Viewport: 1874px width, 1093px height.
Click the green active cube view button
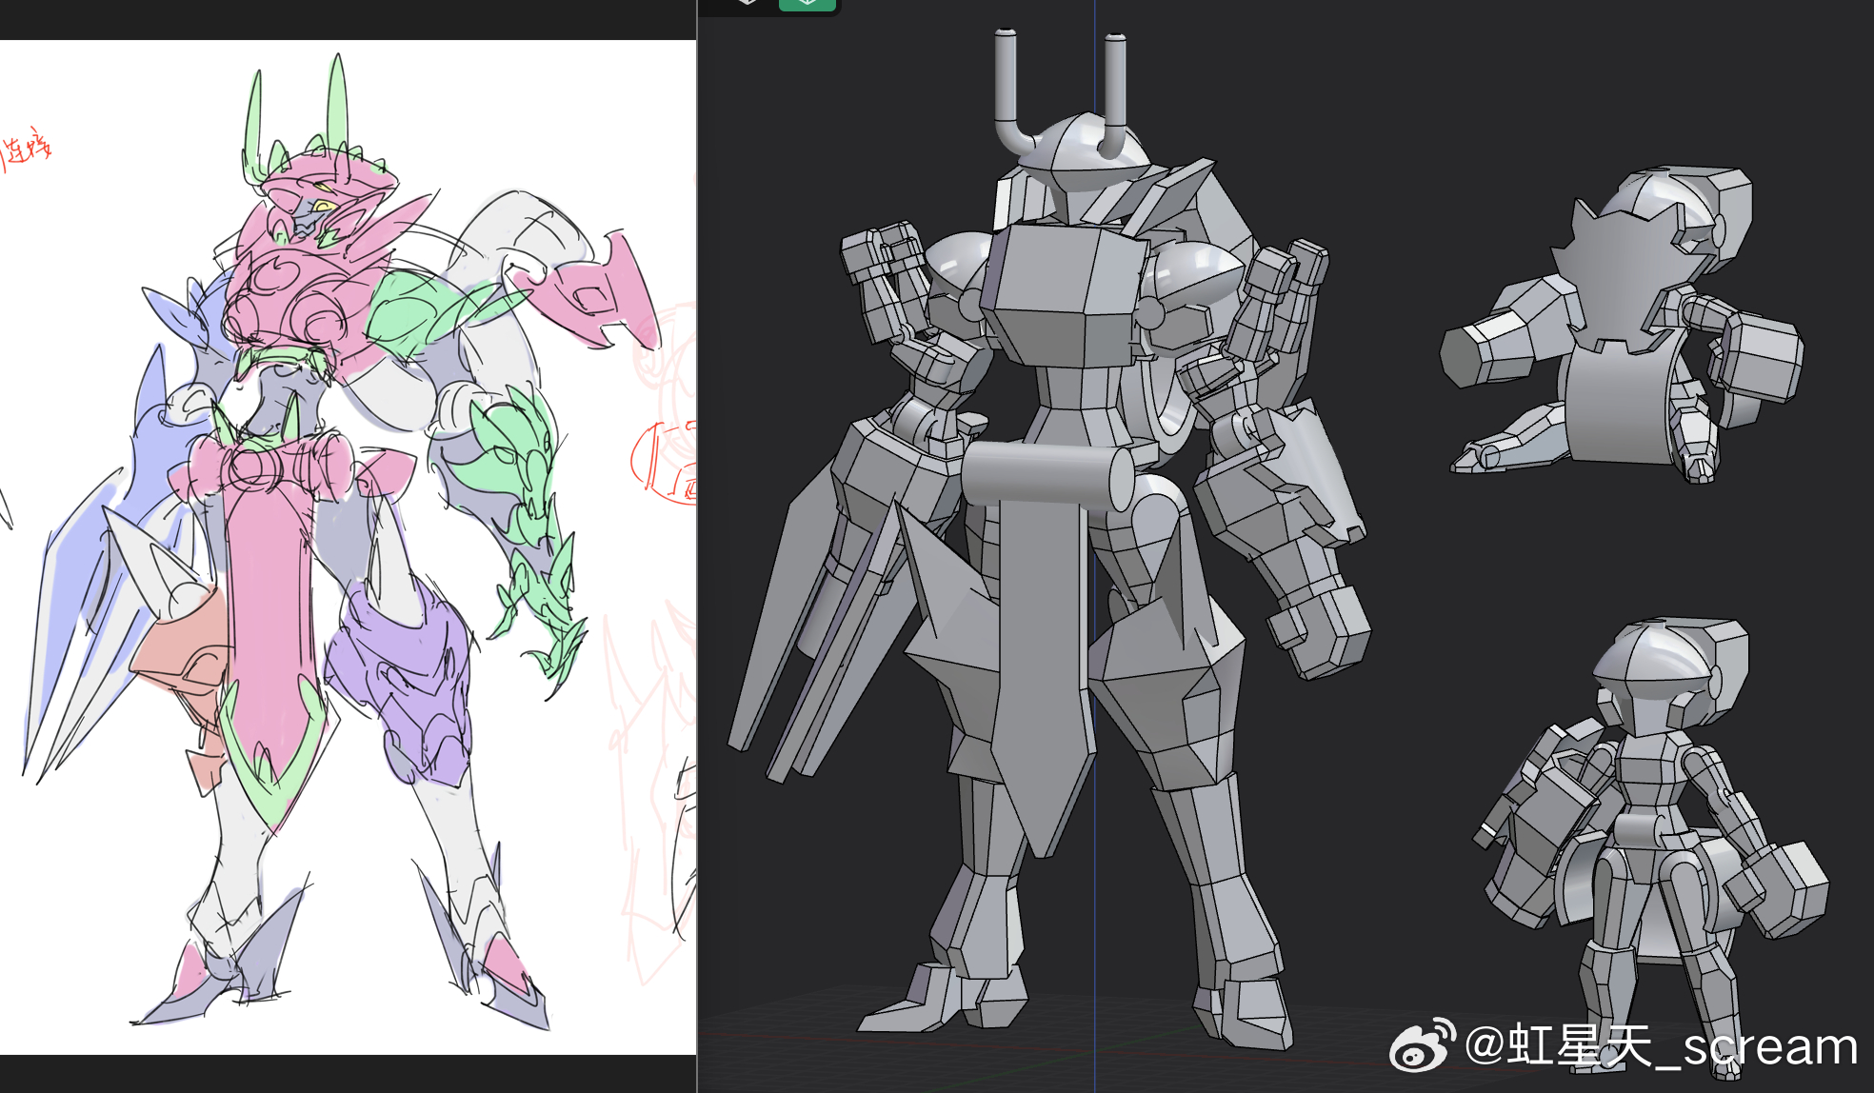coord(807,4)
